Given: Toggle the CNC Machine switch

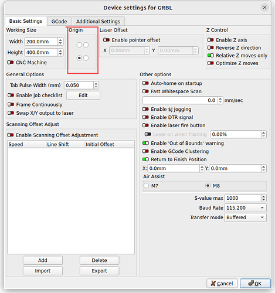Looking at the screenshot, I should click(11, 63).
